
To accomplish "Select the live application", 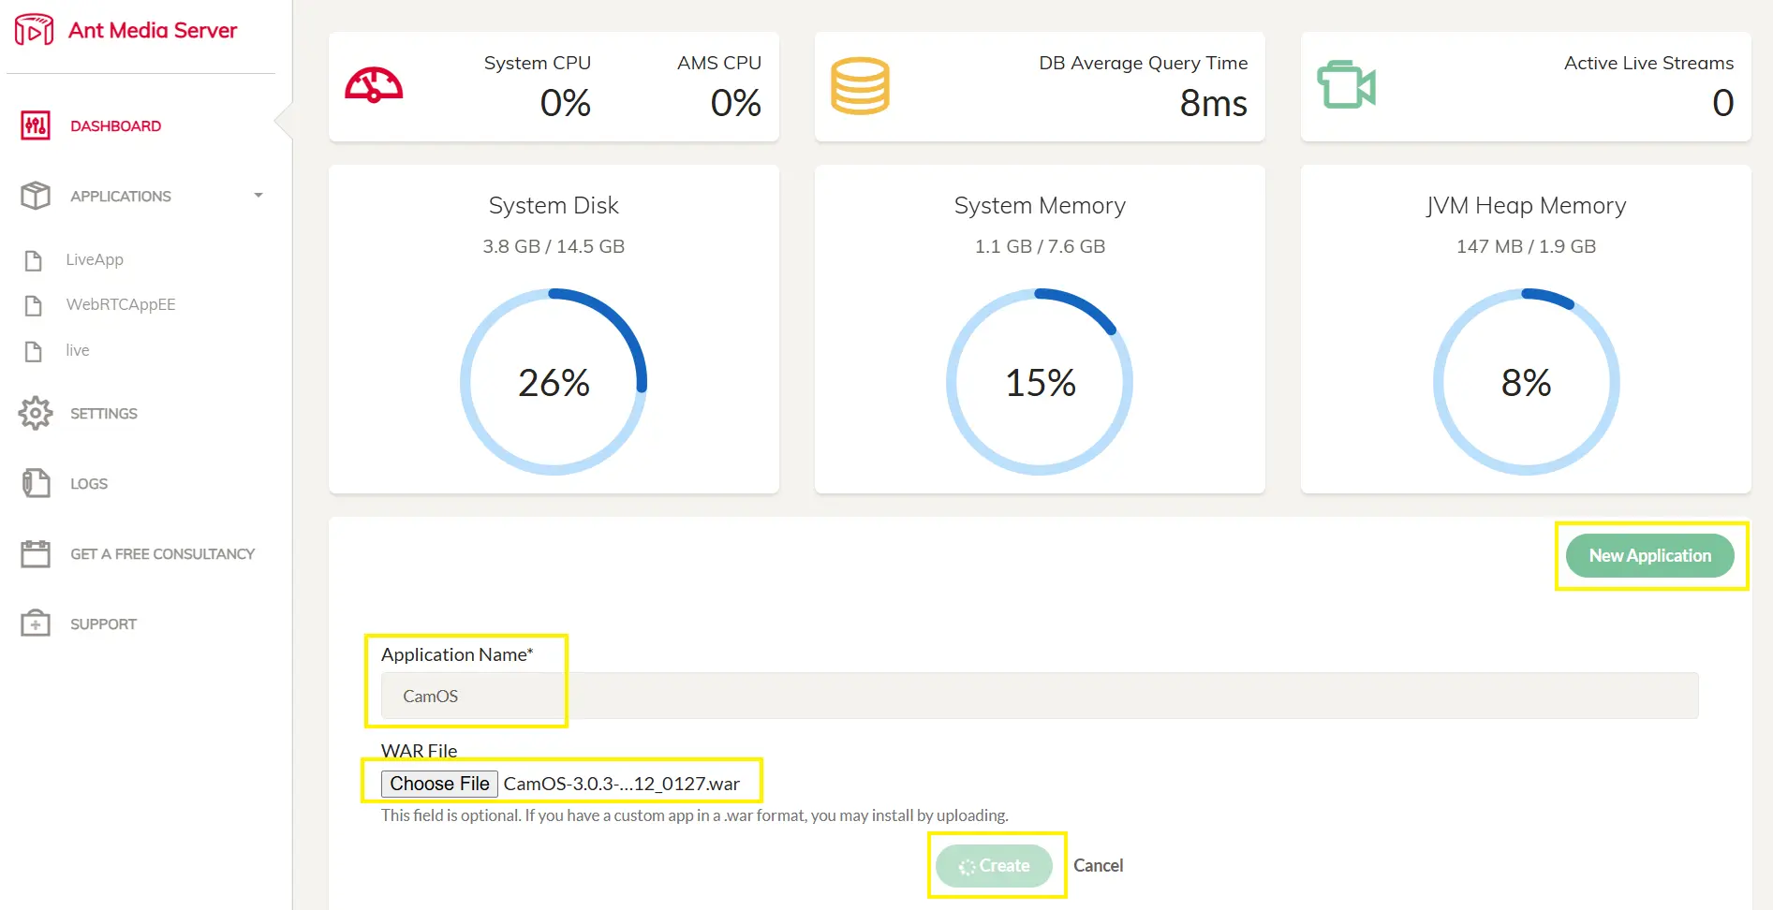I will tap(78, 350).
